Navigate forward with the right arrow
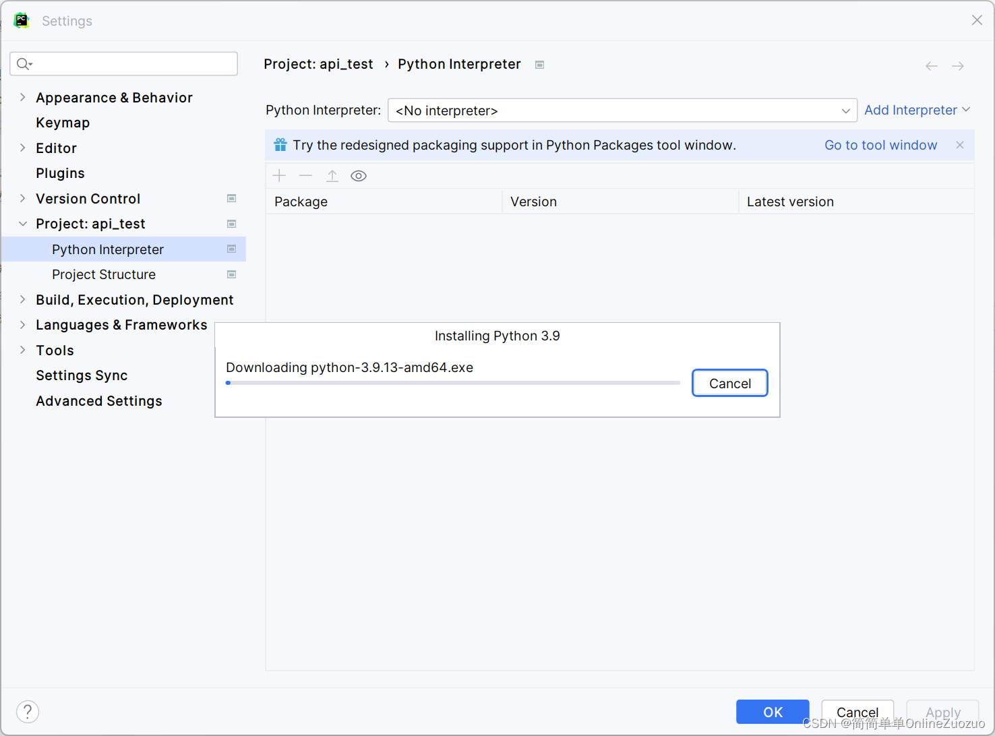 pos(958,66)
